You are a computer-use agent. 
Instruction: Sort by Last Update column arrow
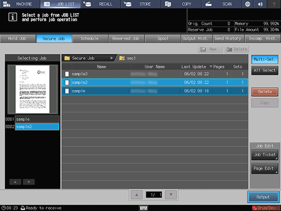pos(211,67)
